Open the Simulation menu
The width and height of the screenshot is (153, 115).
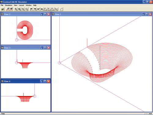click(9, 5)
